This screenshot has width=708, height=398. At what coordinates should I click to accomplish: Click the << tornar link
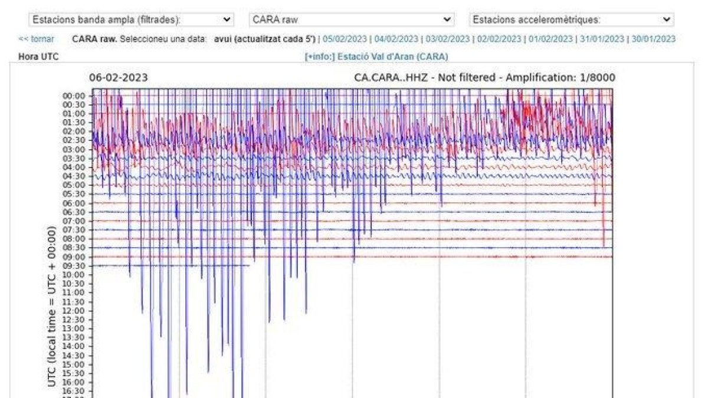point(36,39)
